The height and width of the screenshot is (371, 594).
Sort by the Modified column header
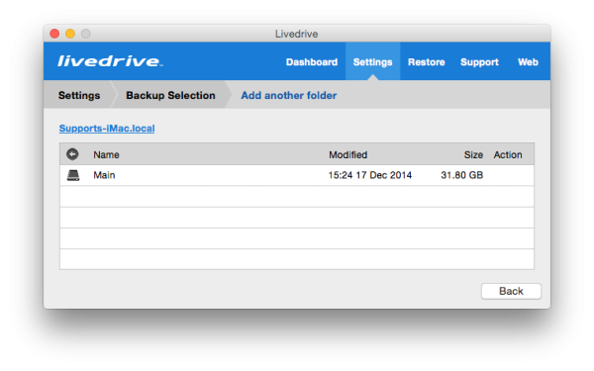[347, 155]
